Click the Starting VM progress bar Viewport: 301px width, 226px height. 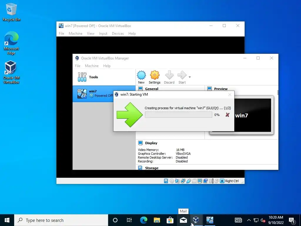coord(178,115)
